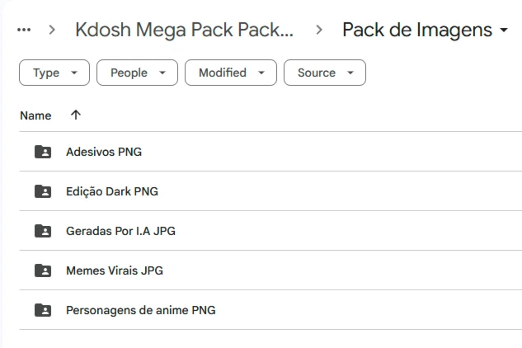This screenshot has width=522, height=348.
Task: Click the folder icon for Personagens de anime PNG
Action: point(43,310)
